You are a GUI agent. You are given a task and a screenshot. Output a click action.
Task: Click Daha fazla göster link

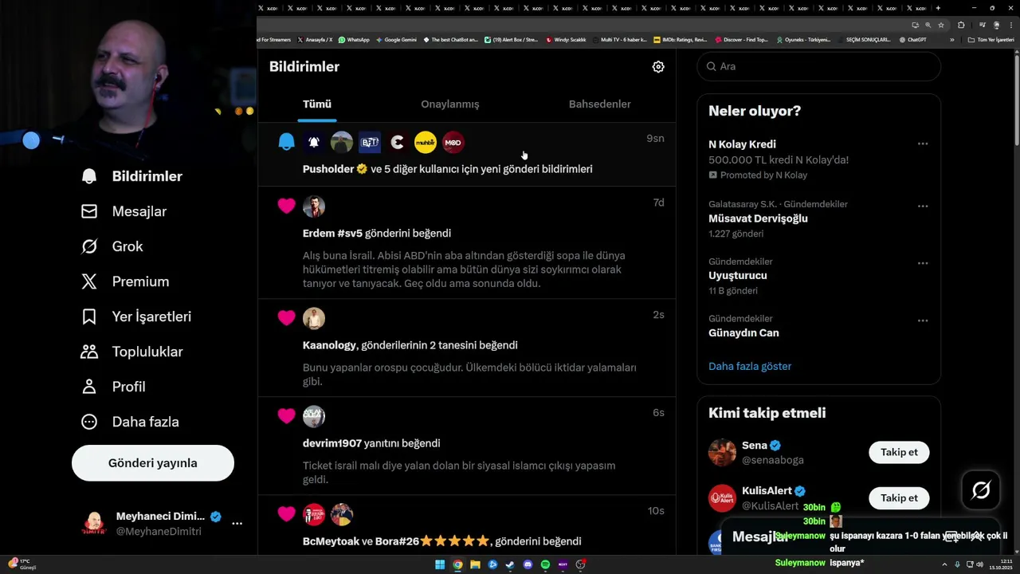pos(750,366)
